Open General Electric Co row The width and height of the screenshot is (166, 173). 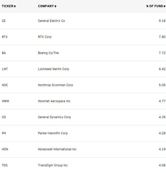pos(83,21)
